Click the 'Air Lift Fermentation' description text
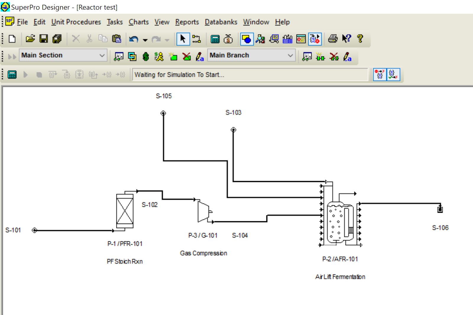The height and width of the screenshot is (315, 473). point(340,277)
